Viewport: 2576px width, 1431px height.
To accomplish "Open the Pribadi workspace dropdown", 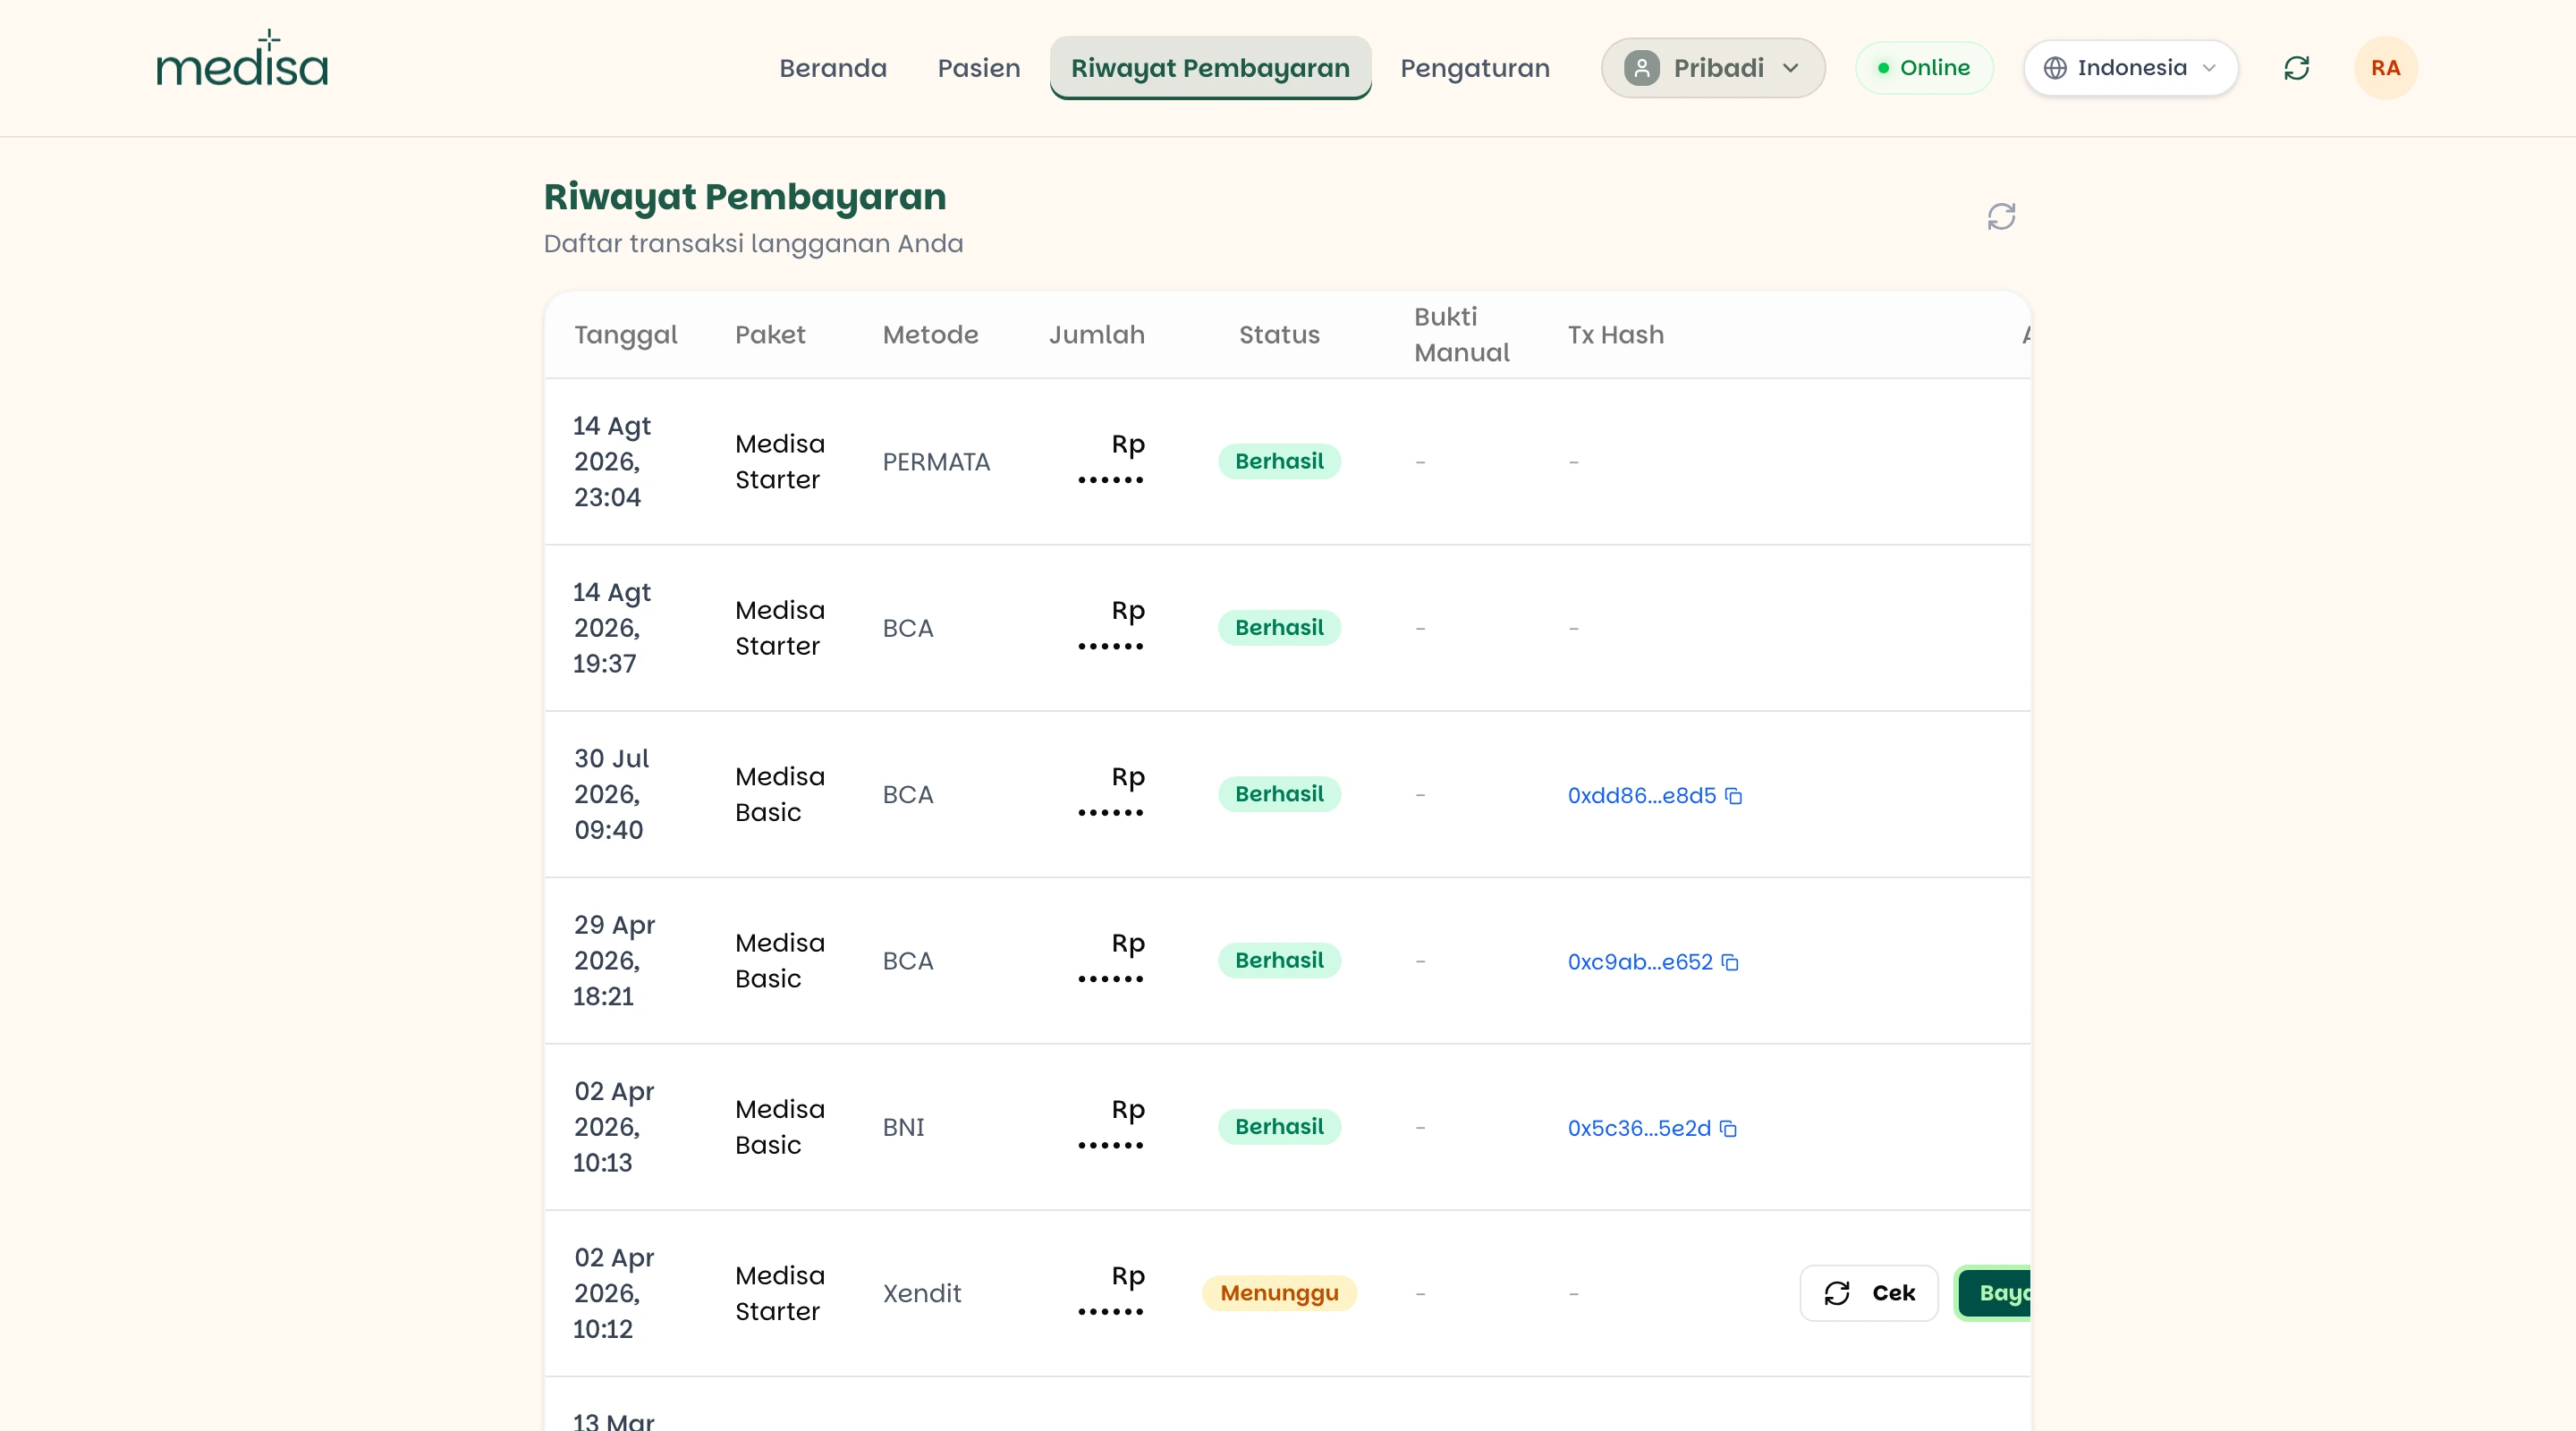I will click(x=1713, y=68).
